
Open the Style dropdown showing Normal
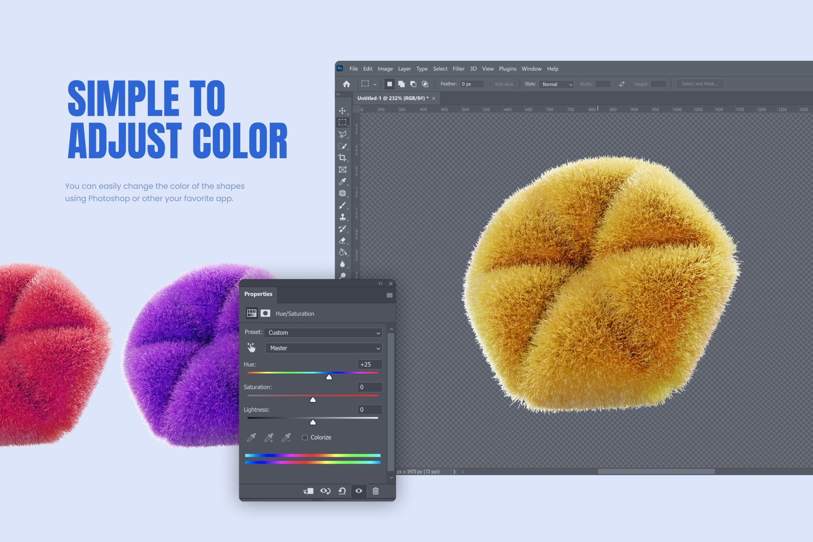(556, 84)
